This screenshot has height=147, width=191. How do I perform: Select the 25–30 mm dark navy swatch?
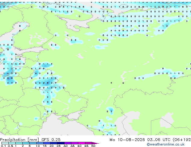(x=61, y=143)
